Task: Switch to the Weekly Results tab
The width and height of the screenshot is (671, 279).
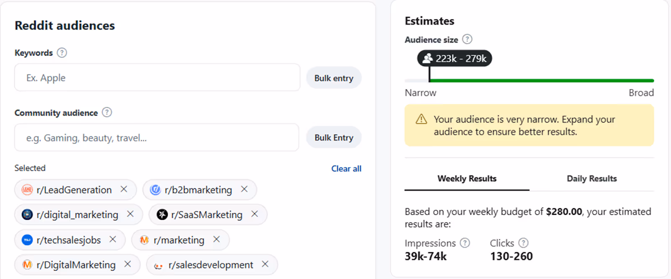Action: 467,179
